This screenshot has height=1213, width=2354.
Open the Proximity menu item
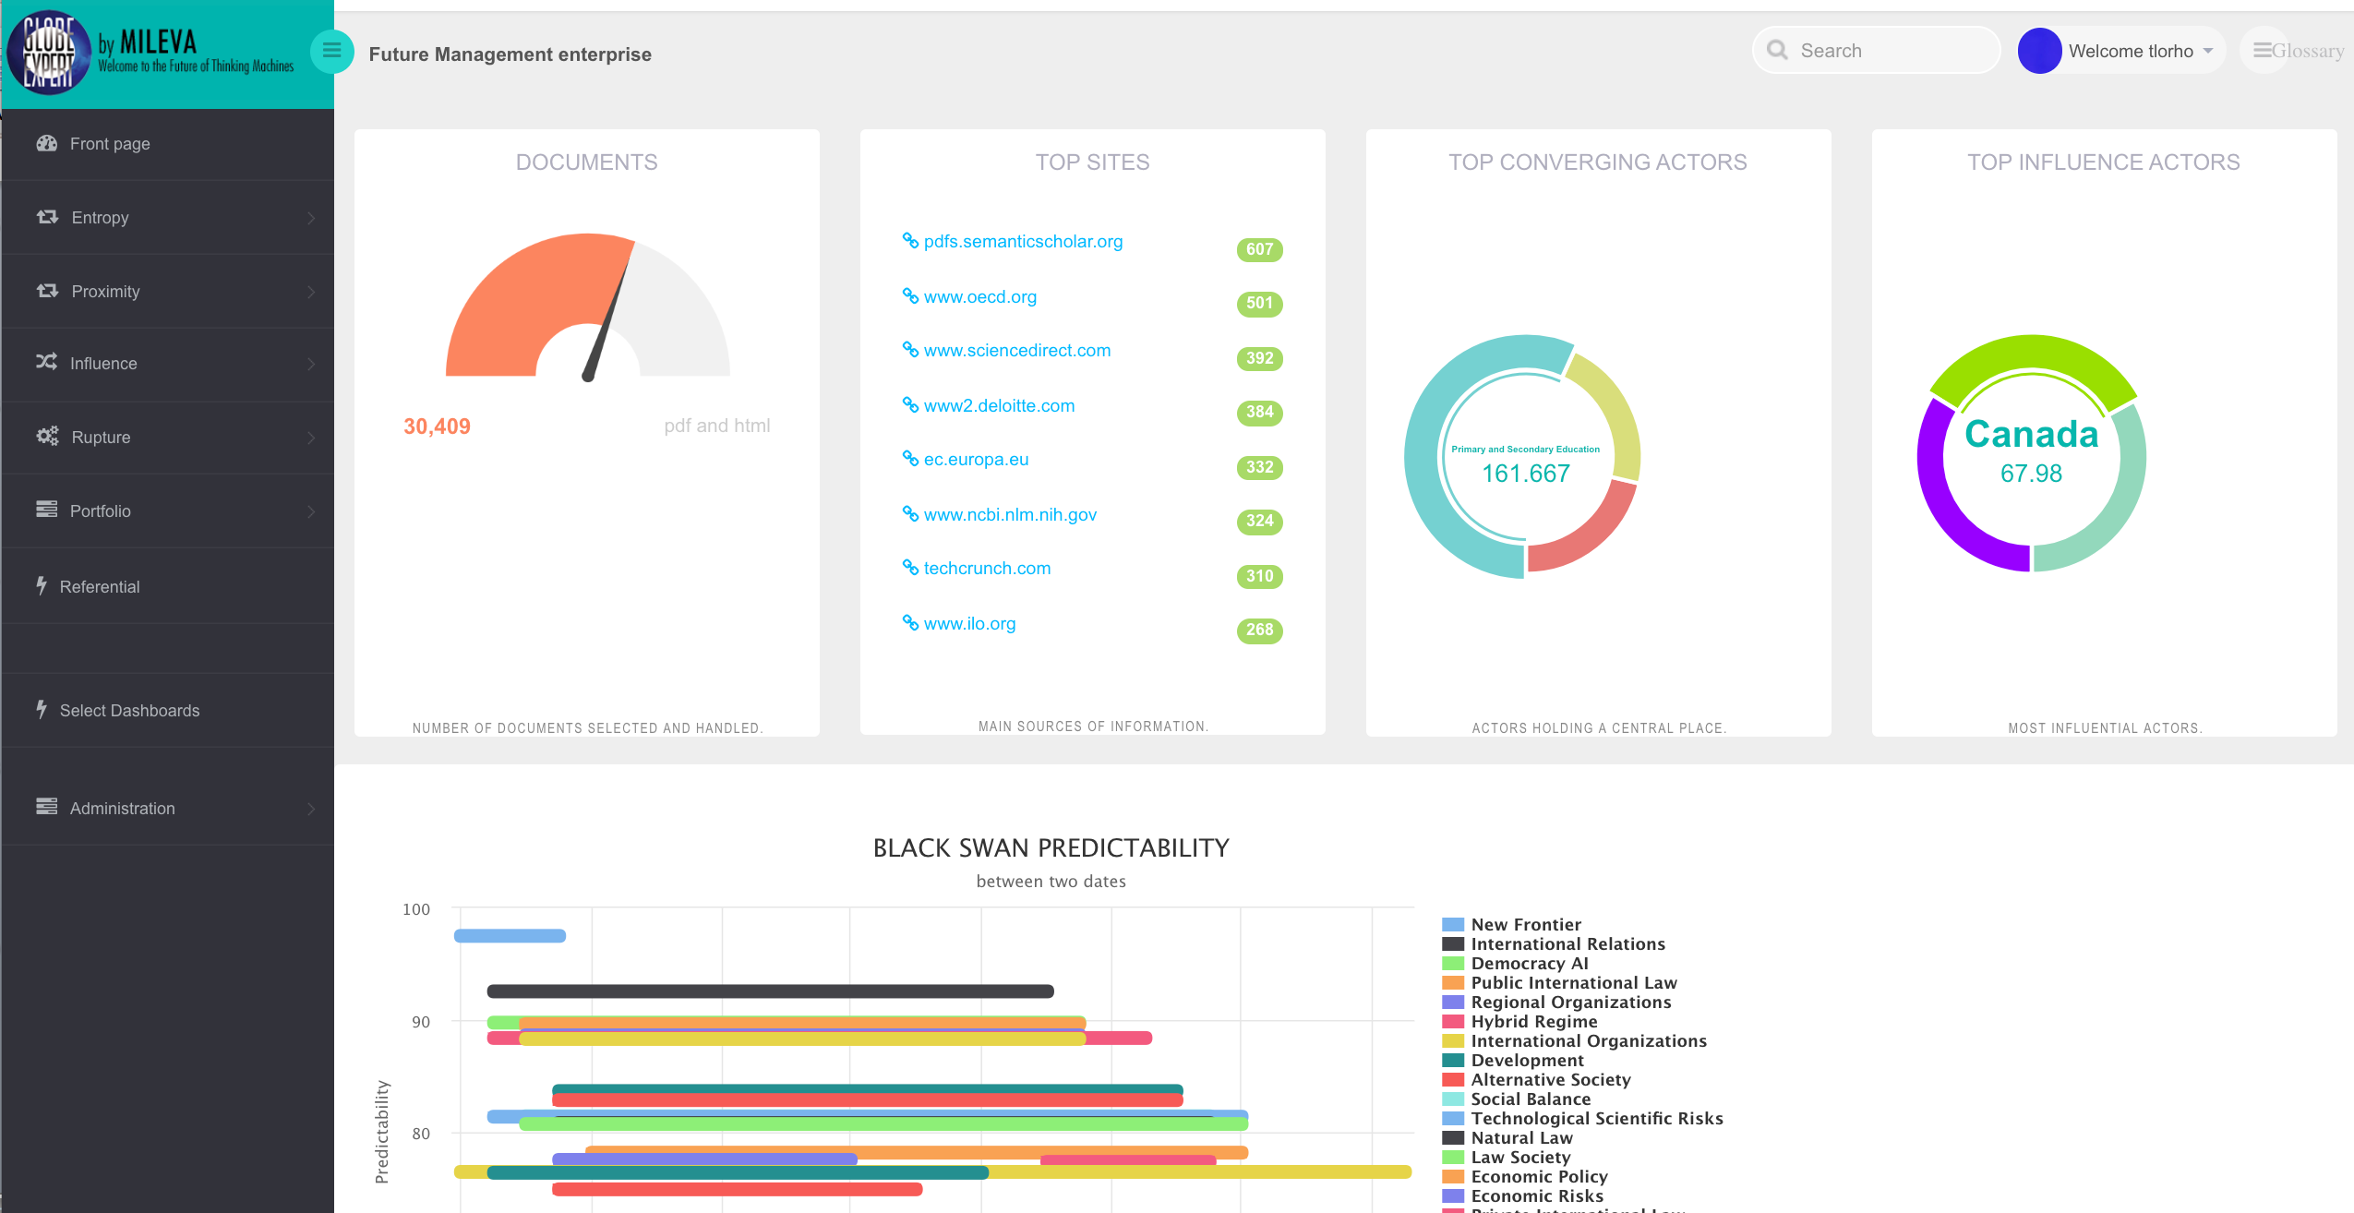[x=105, y=292]
